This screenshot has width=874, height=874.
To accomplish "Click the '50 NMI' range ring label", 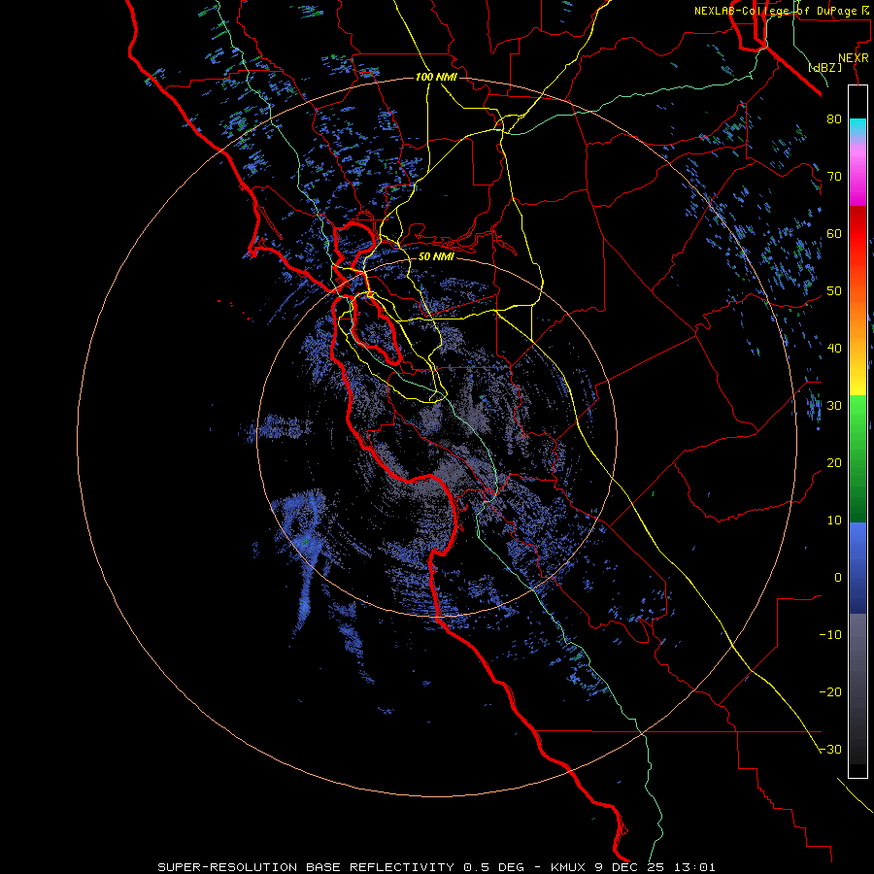I will coord(436,256).
